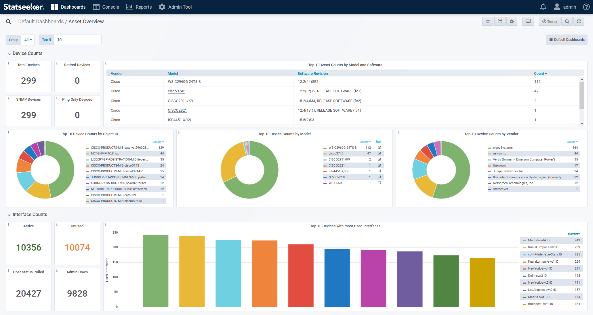Viewport: 593px width, 315px height.
Task: Open the Group All dropdown
Action: 28,40
